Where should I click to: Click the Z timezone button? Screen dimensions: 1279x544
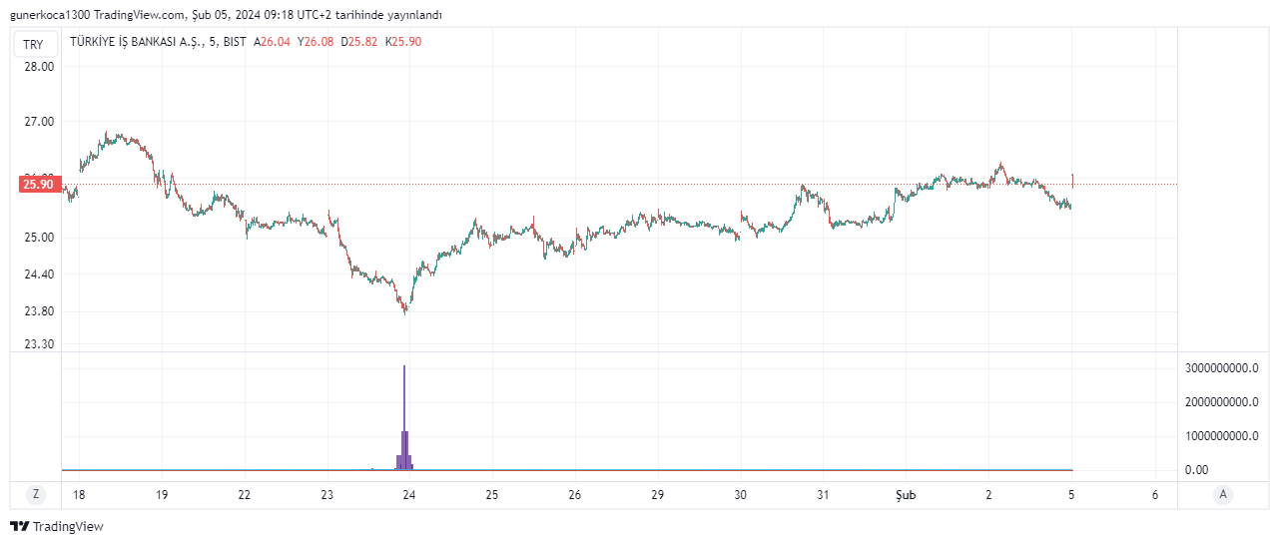tap(36, 494)
